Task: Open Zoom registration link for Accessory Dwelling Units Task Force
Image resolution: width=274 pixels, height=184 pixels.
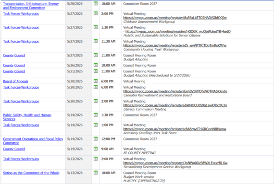Action: coord(174,129)
